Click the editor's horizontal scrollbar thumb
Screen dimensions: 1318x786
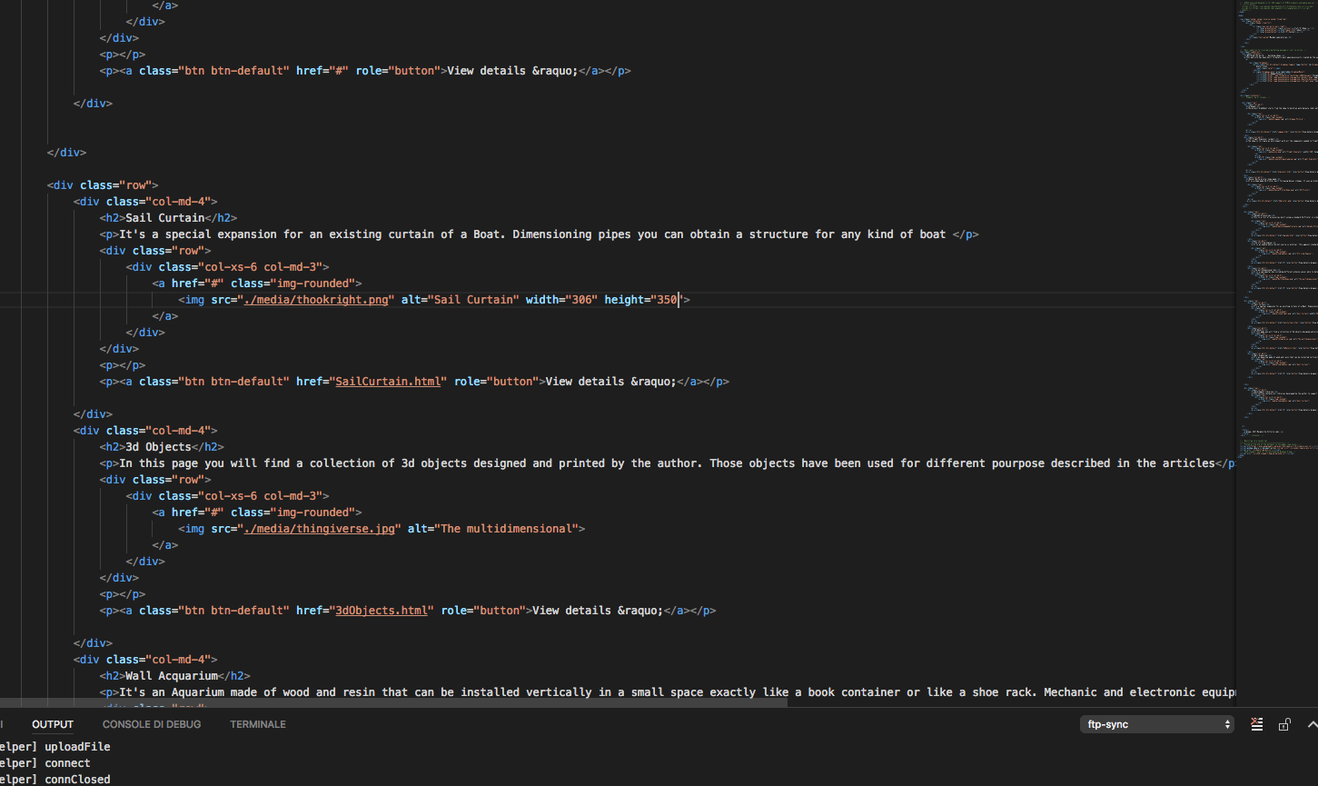pos(393,702)
